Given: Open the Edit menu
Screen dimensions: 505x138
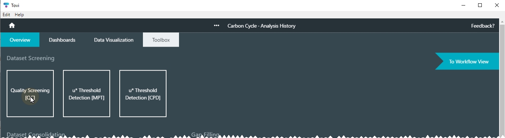Looking at the screenshot, I should click(6, 15).
